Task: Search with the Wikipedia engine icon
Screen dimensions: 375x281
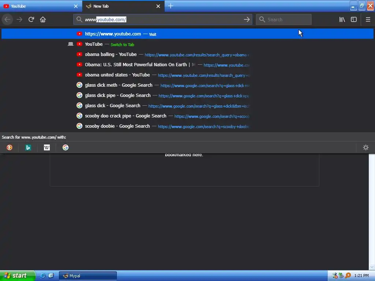Action: click(x=47, y=147)
